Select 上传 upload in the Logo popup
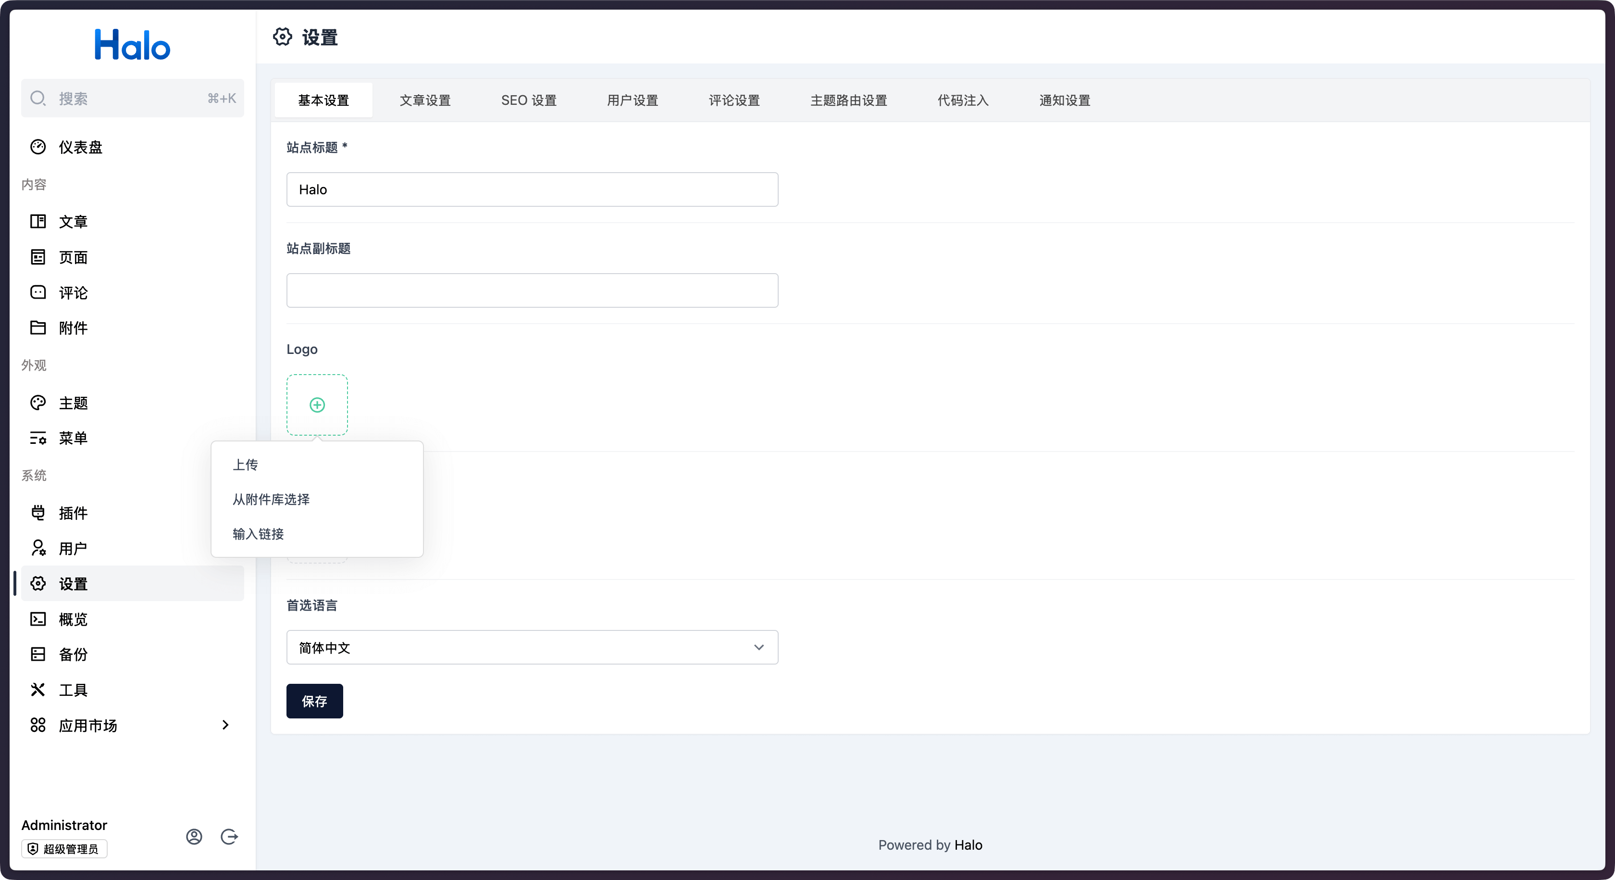The height and width of the screenshot is (880, 1615). point(245,465)
